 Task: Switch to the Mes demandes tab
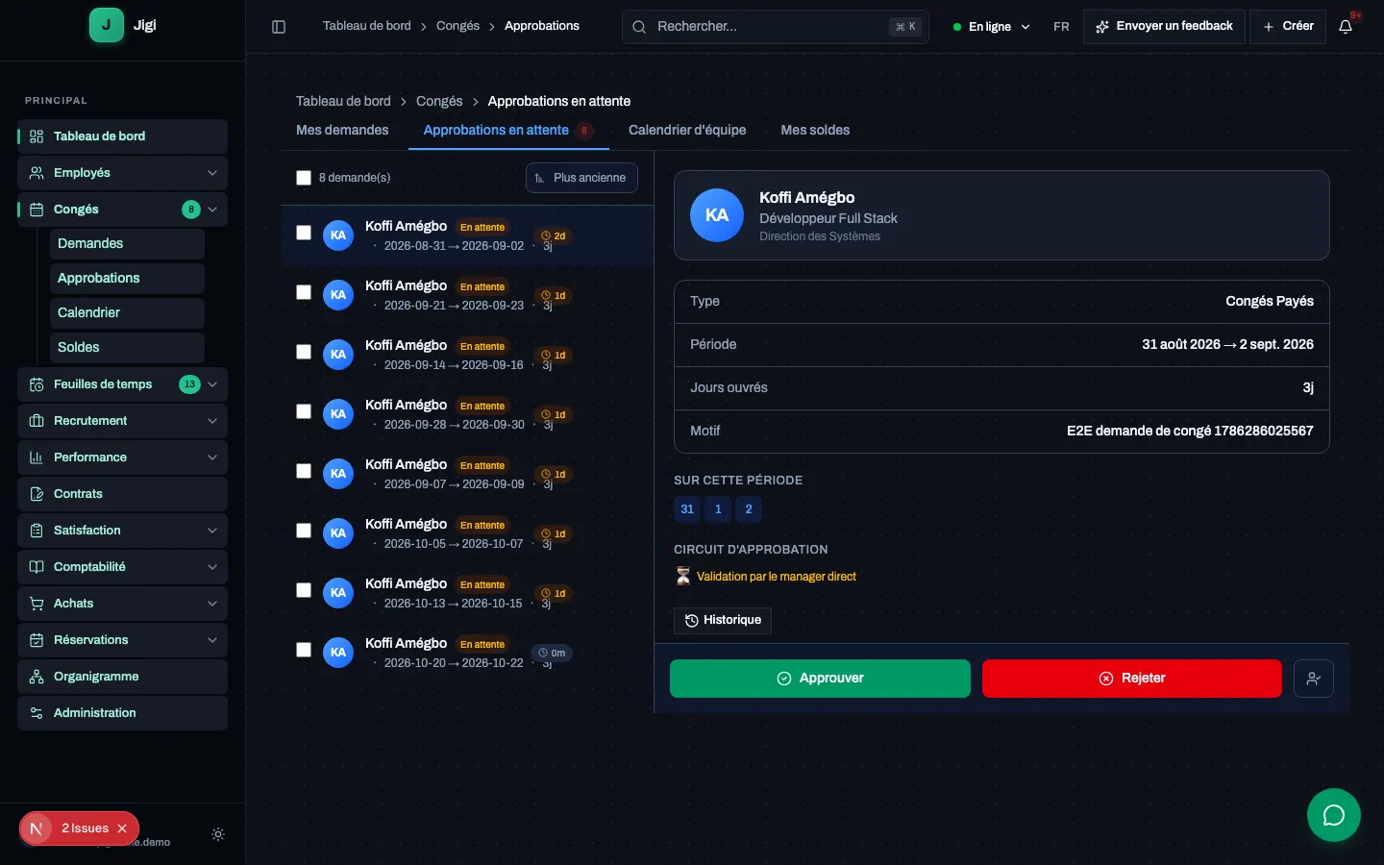(342, 130)
